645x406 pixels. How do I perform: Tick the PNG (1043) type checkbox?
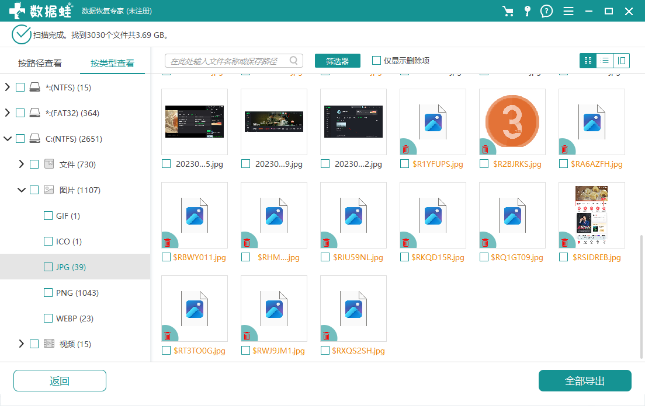coord(48,293)
